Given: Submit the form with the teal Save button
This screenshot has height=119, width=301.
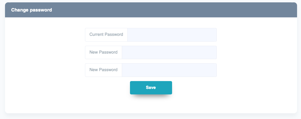Looking at the screenshot, I should point(151,88).
